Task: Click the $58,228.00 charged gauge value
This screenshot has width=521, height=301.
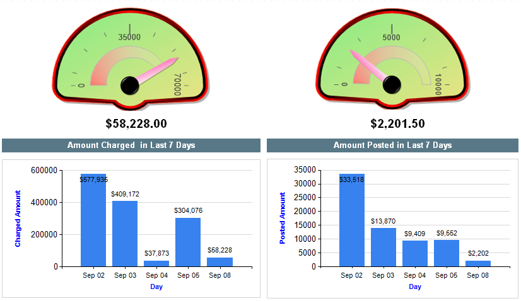Action: coord(136,123)
